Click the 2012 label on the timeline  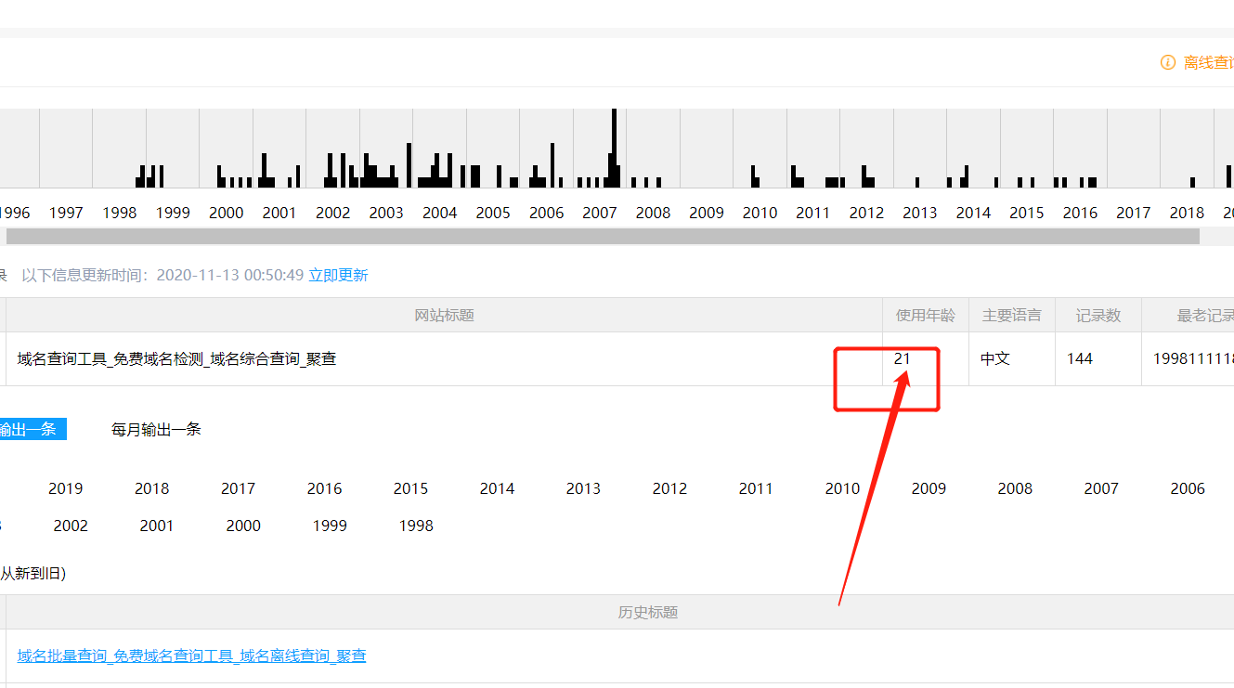[x=866, y=212]
